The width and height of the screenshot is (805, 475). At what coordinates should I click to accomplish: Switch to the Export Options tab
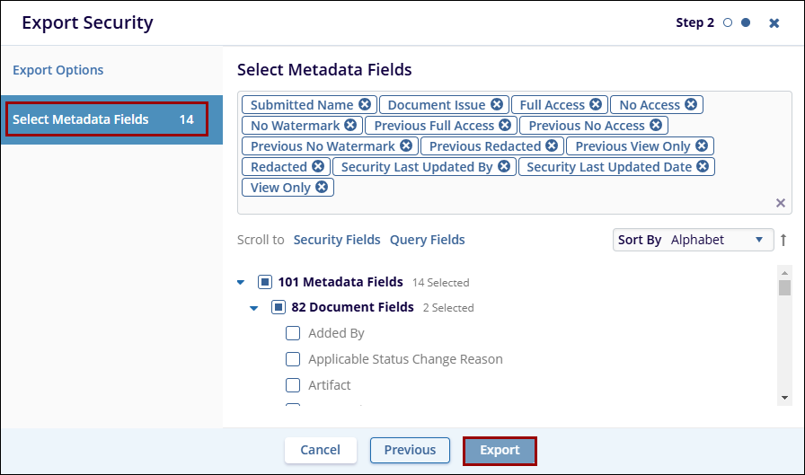pyautogui.click(x=58, y=70)
